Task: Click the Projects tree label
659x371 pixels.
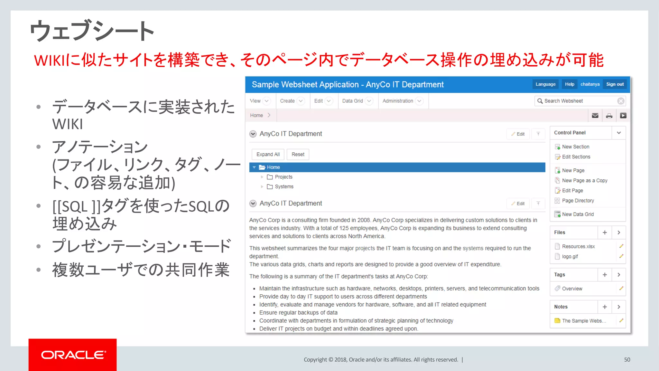Action: 283,177
